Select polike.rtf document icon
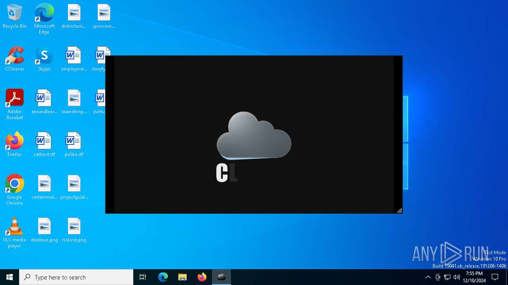This screenshot has height=285, width=508. pyautogui.click(x=74, y=145)
